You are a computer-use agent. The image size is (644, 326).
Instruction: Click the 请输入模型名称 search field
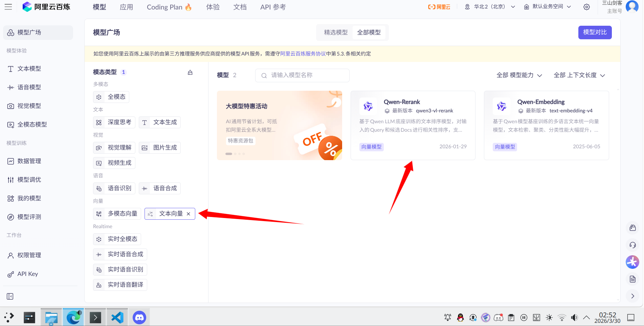302,75
